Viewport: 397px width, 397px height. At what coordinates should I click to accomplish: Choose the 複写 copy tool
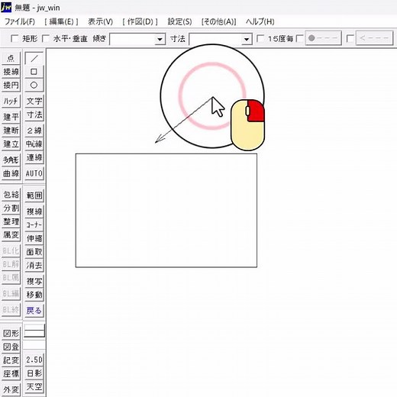pos(34,281)
